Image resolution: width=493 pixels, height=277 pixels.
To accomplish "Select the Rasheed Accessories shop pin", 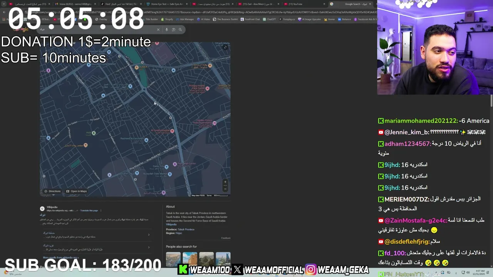I will (x=146, y=140).
